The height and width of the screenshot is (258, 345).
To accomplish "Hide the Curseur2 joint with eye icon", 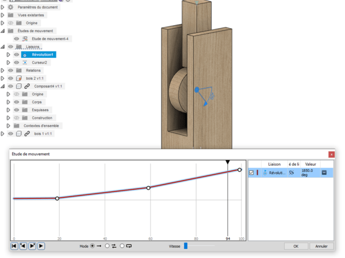I will coord(16,62).
